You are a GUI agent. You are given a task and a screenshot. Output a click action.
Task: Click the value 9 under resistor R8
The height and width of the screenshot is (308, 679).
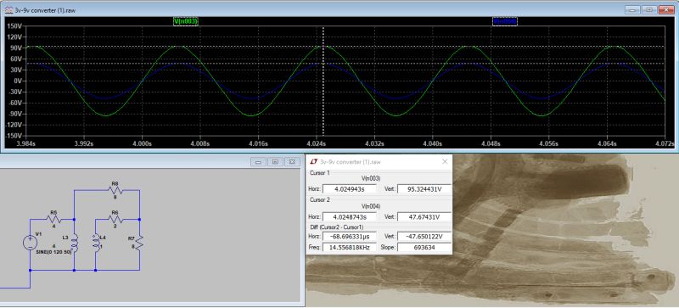tap(115, 197)
